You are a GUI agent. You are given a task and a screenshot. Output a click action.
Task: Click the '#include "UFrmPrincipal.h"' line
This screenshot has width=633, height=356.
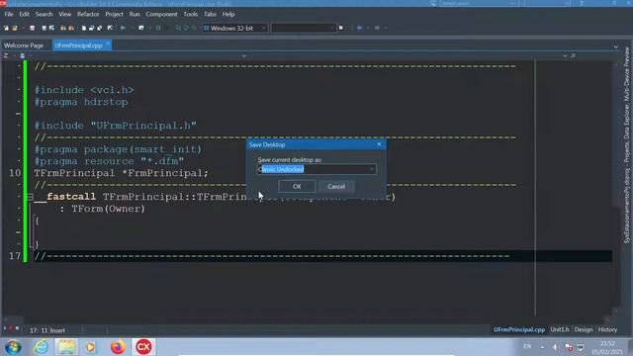tap(115, 126)
